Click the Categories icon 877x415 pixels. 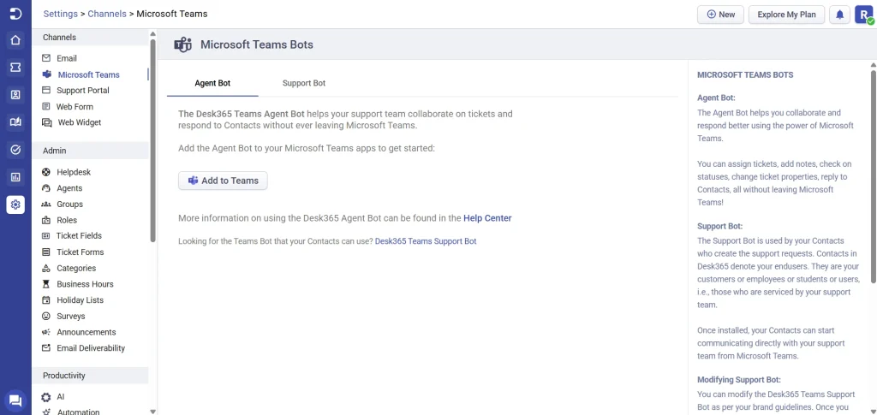click(46, 268)
